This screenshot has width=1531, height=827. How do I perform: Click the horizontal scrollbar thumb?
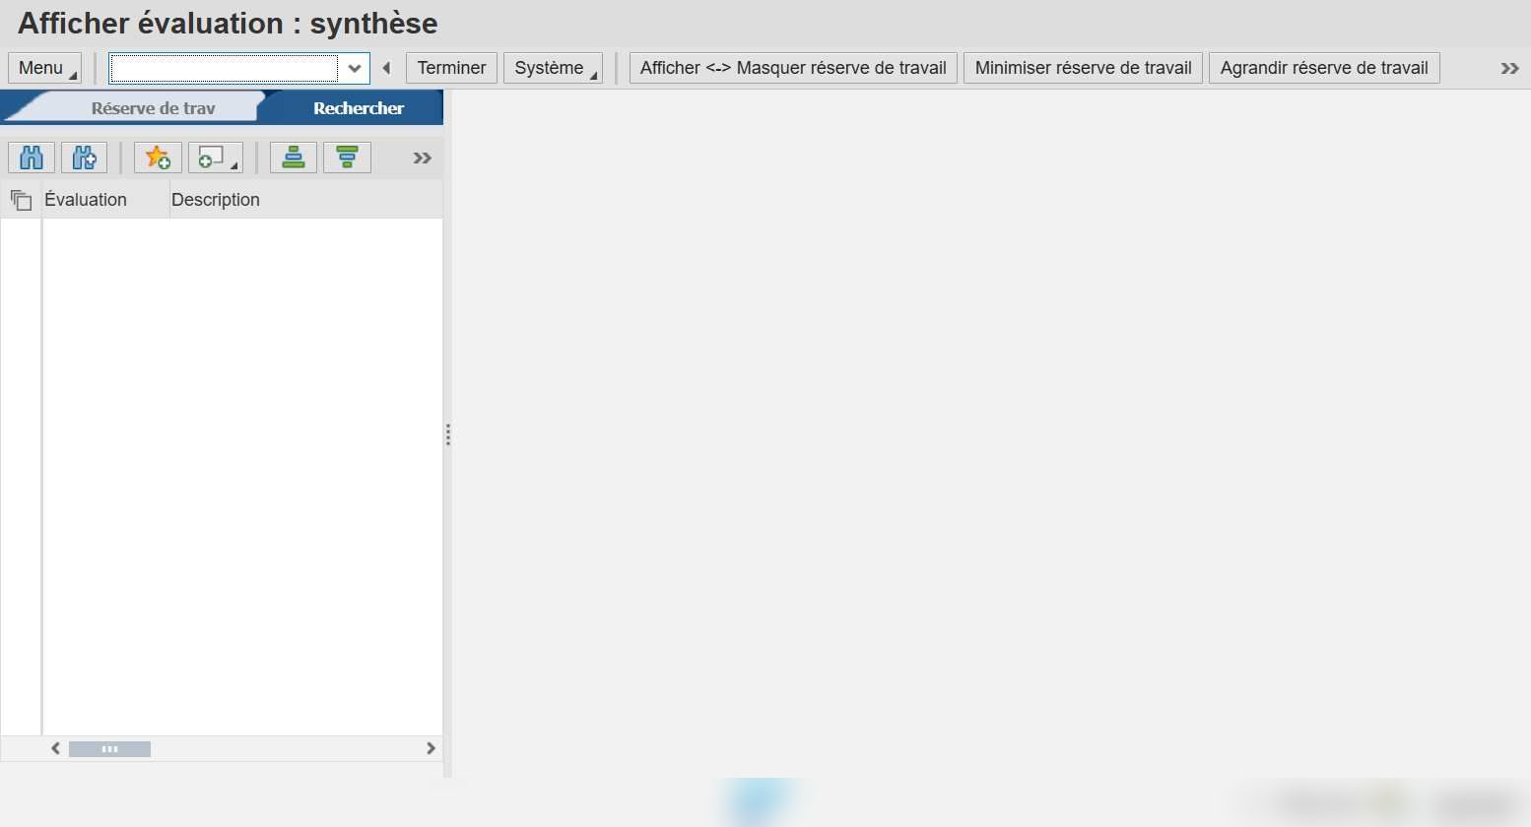point(109,749)
